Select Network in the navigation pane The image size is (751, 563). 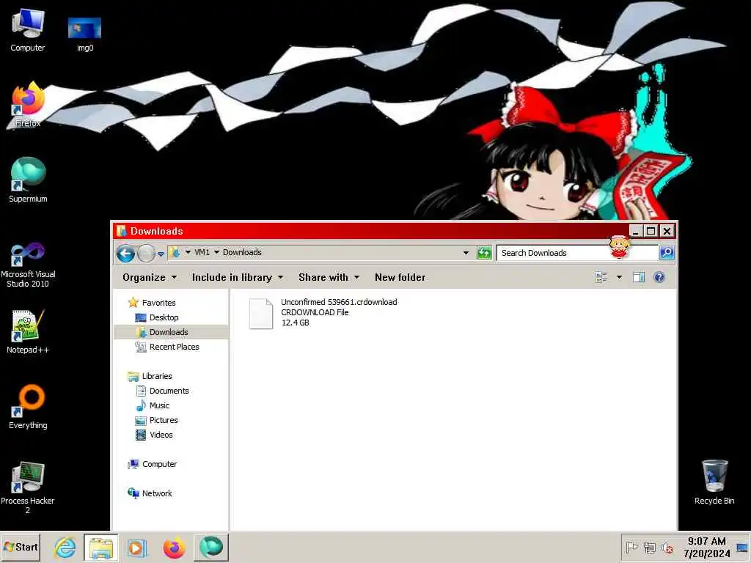(157, 493)
